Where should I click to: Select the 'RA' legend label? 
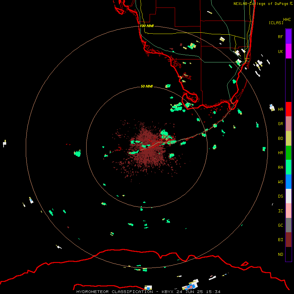tap(280, 168)
